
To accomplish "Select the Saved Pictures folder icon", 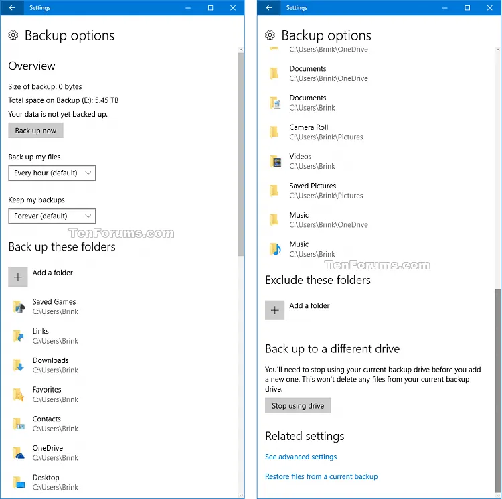I will [274, 191].
